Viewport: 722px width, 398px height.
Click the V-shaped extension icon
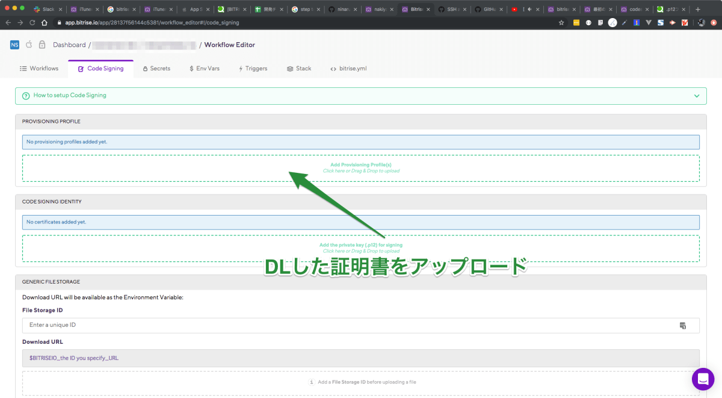click(x=649, y=22)
